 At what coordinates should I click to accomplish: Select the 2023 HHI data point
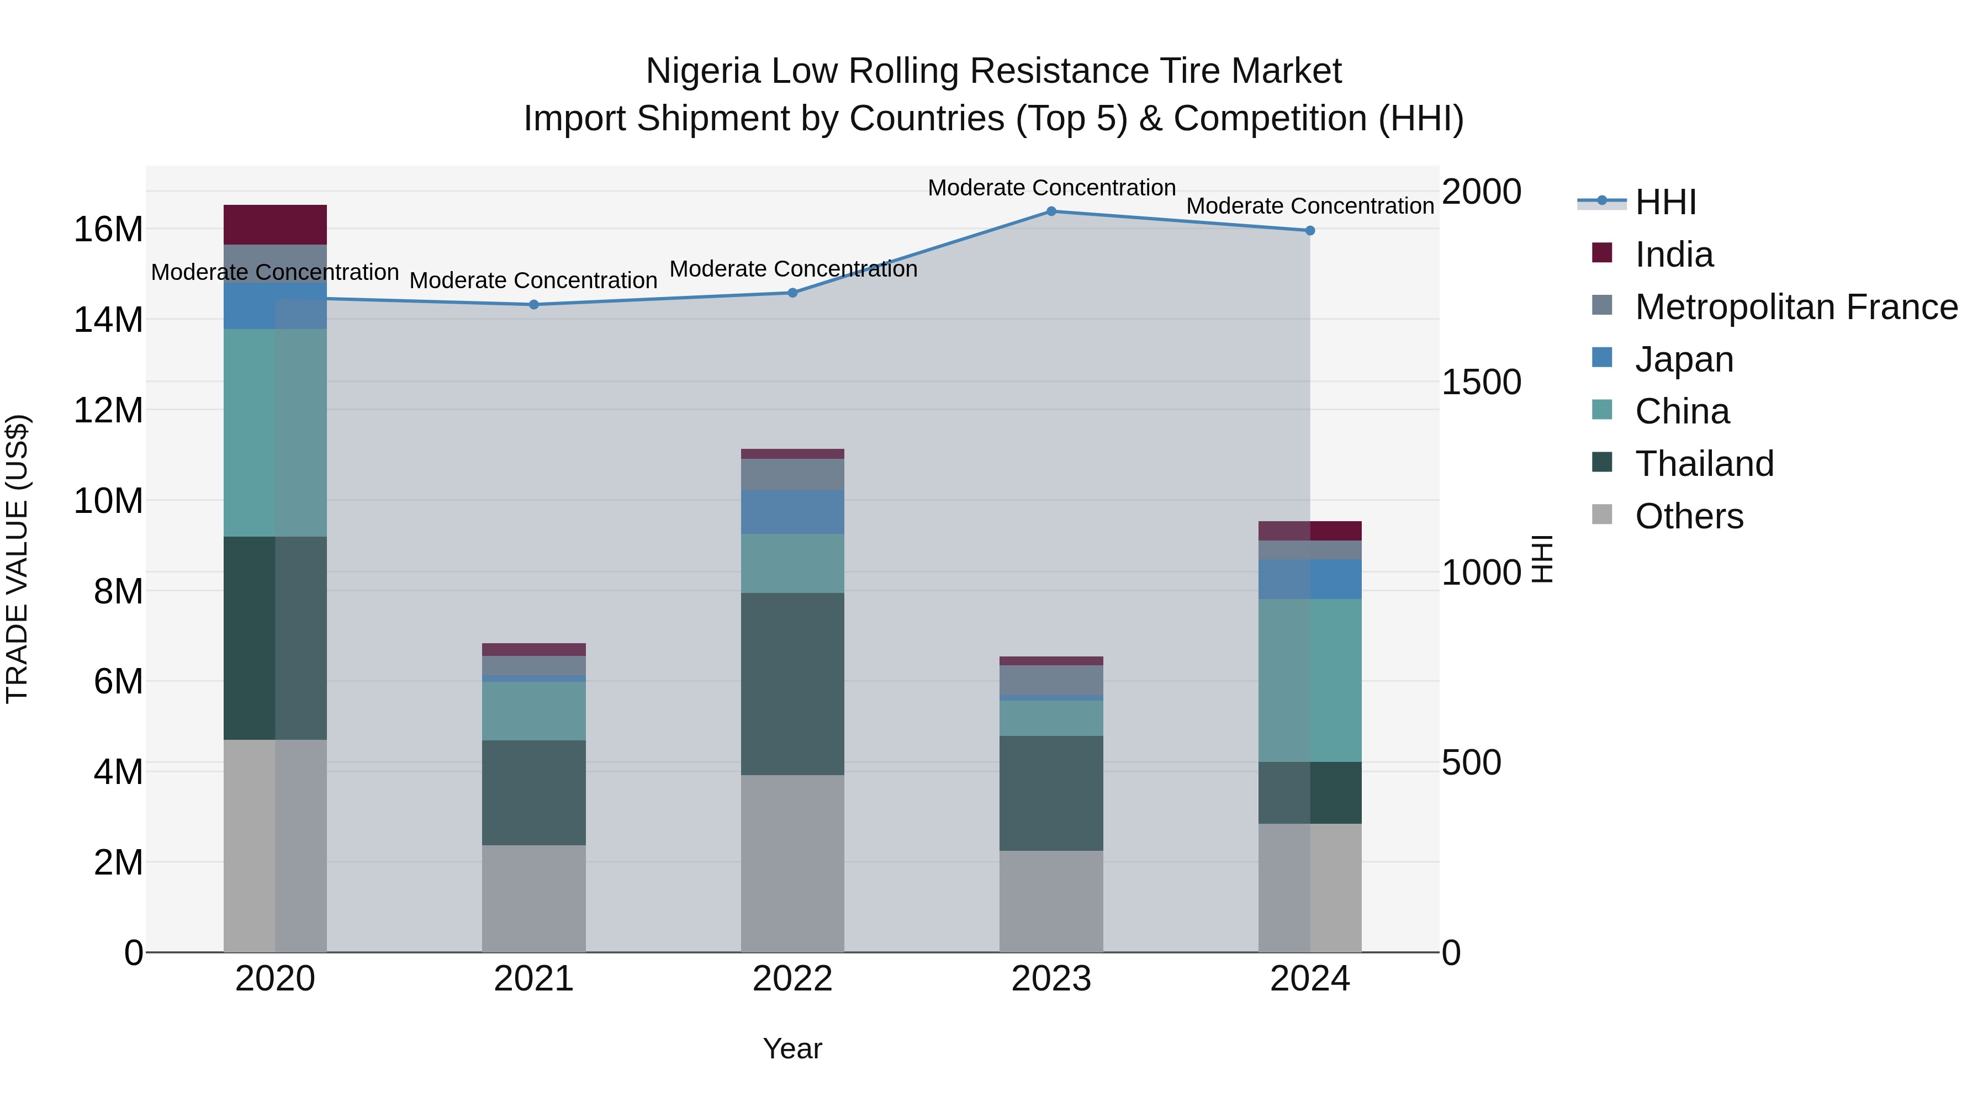point(1051,211)
